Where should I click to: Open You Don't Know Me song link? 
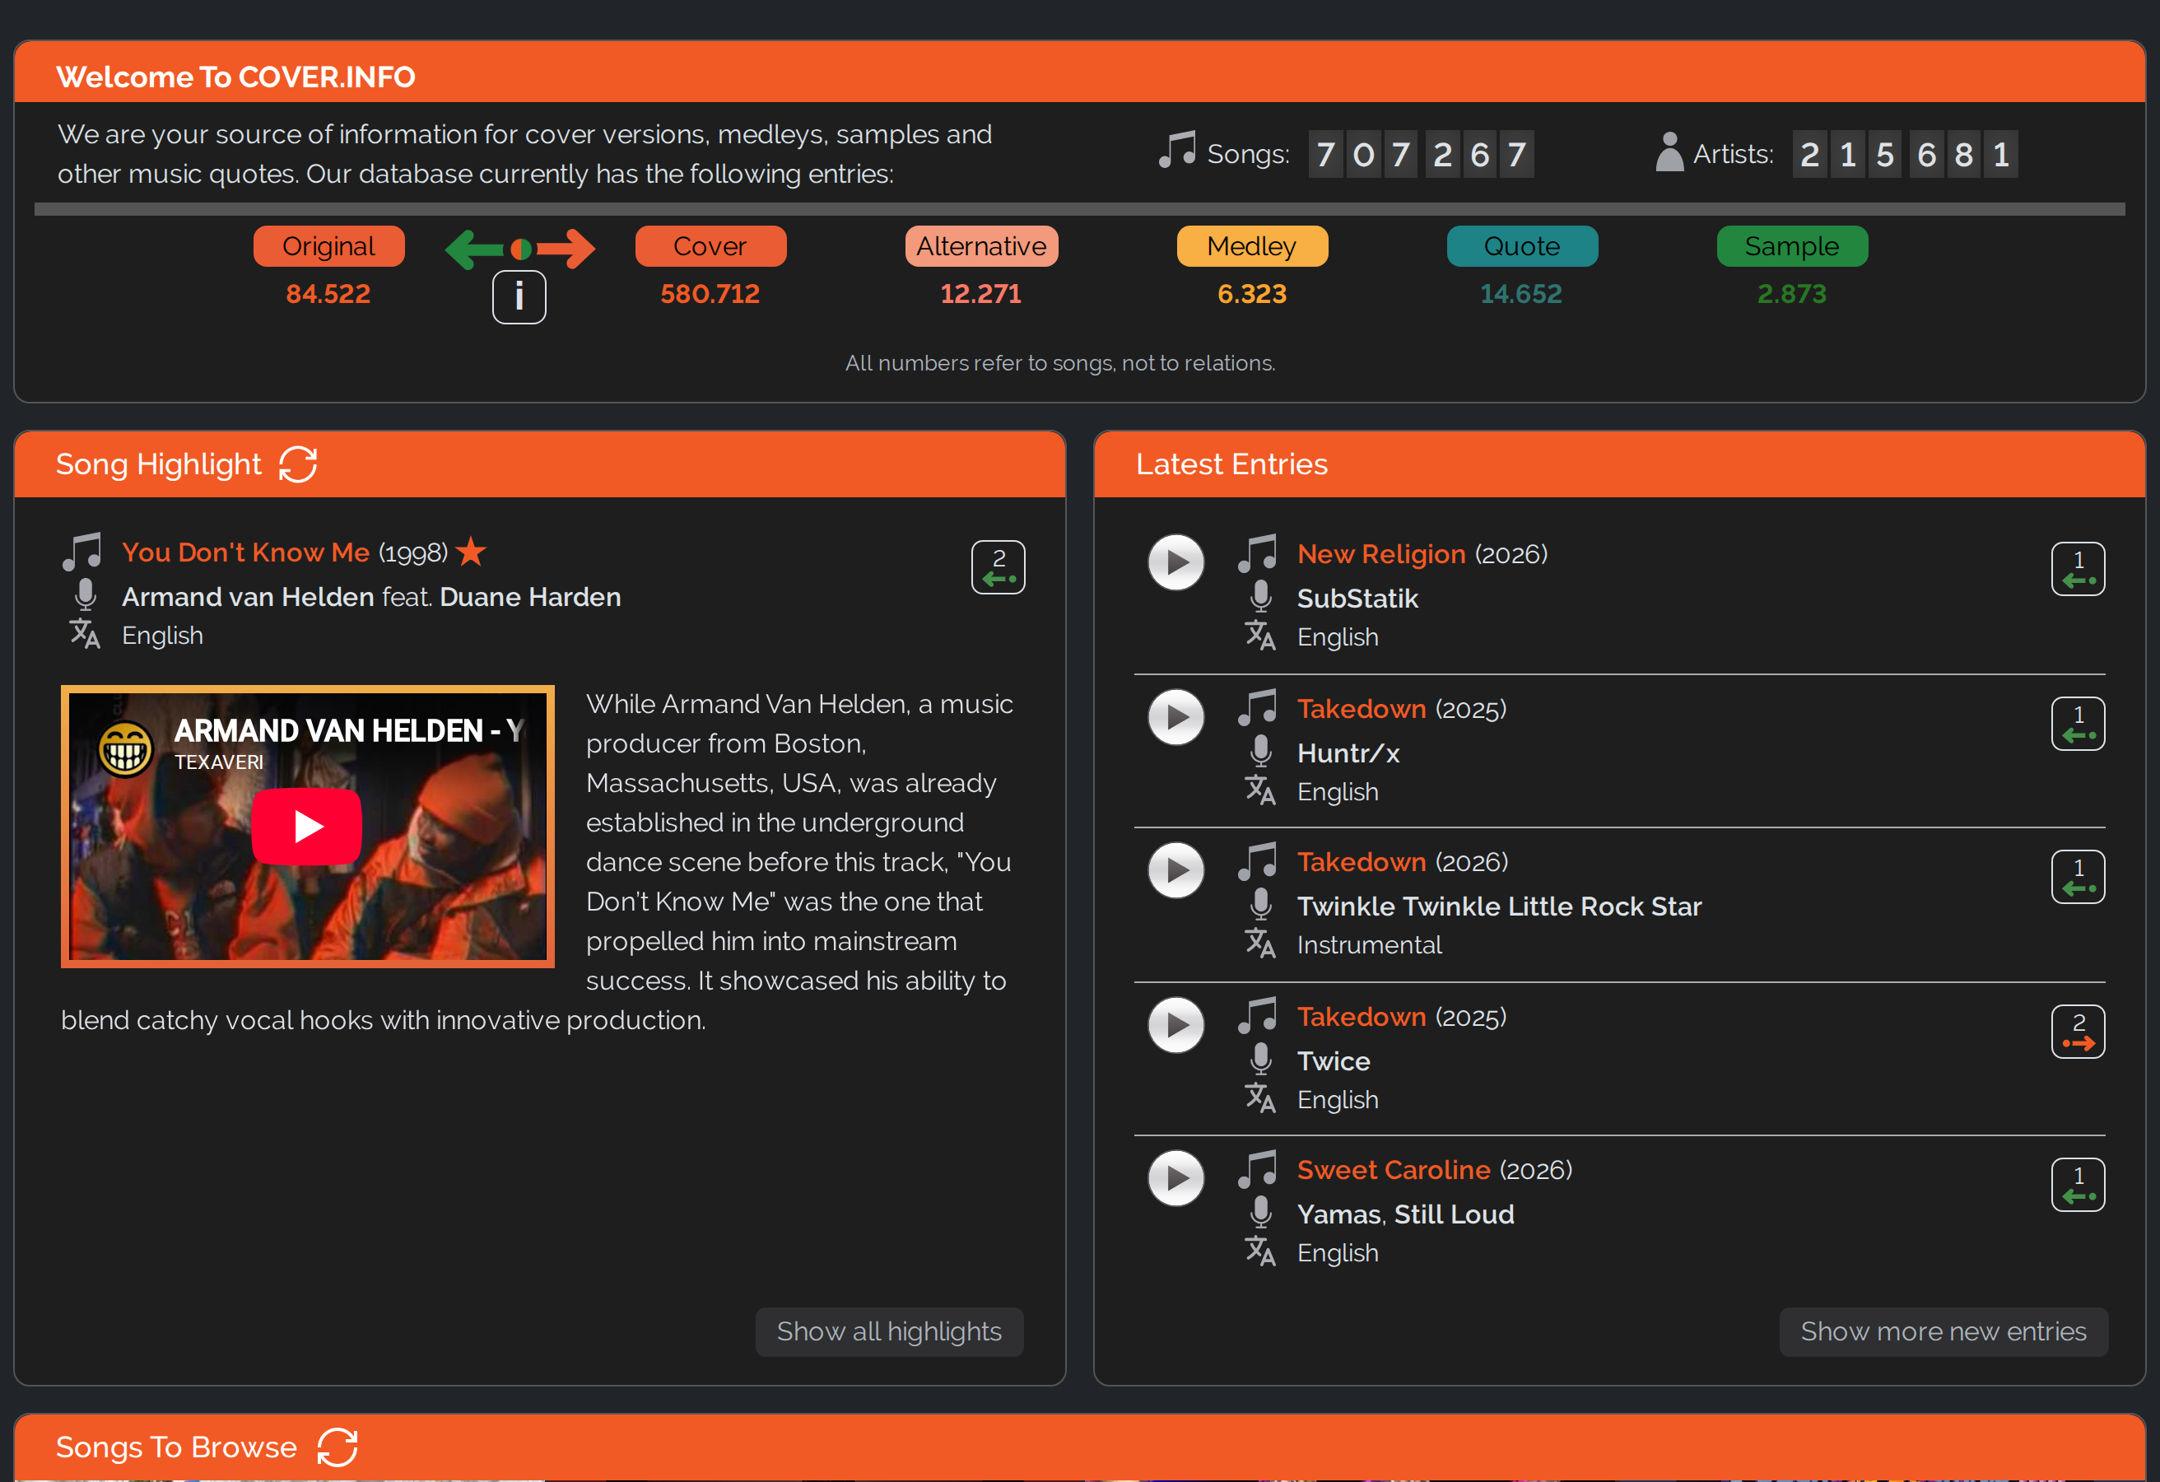coord(245,552)
